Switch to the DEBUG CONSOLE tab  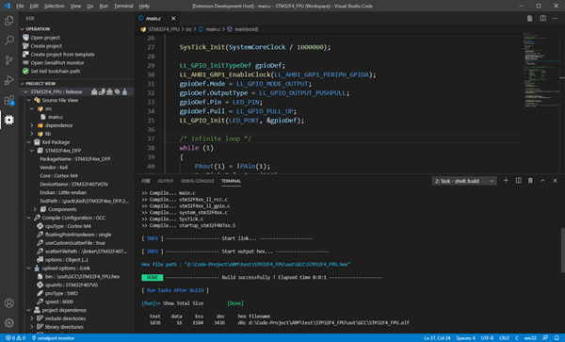tap(197, 181)
